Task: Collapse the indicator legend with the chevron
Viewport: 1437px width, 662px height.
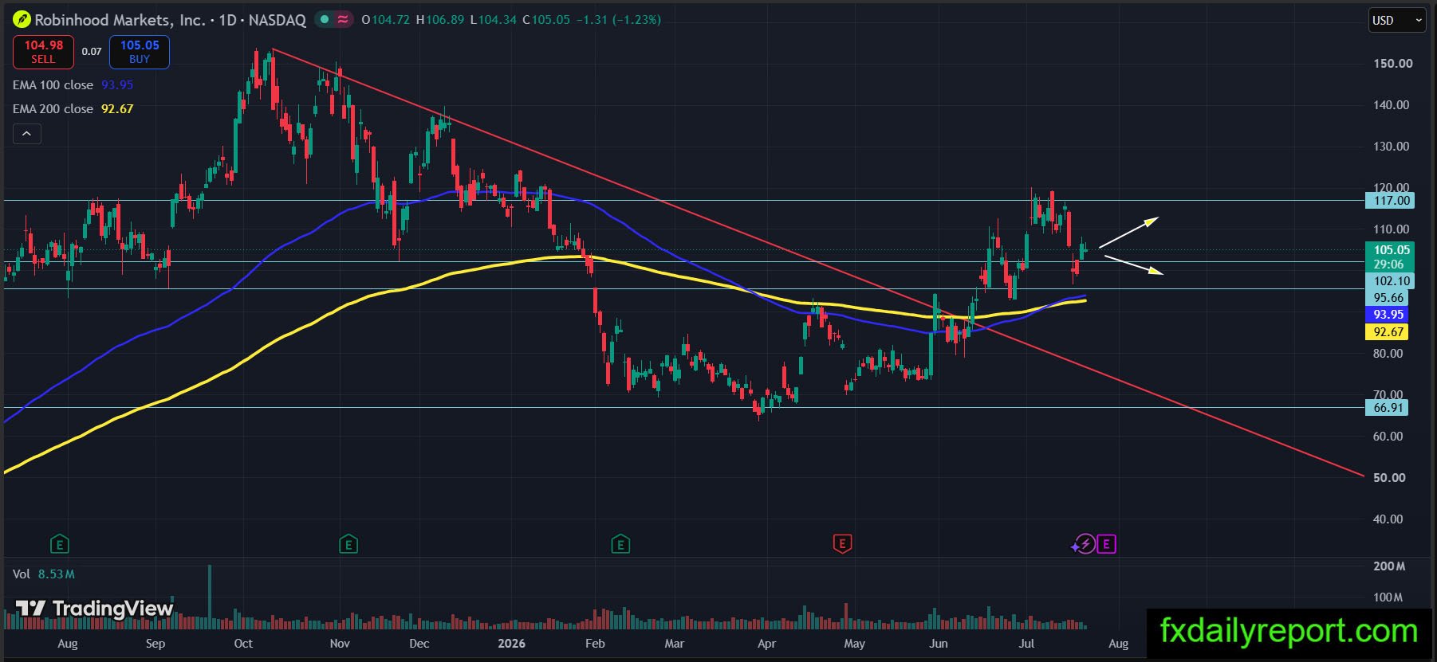Action: click(x=26, y=134)
